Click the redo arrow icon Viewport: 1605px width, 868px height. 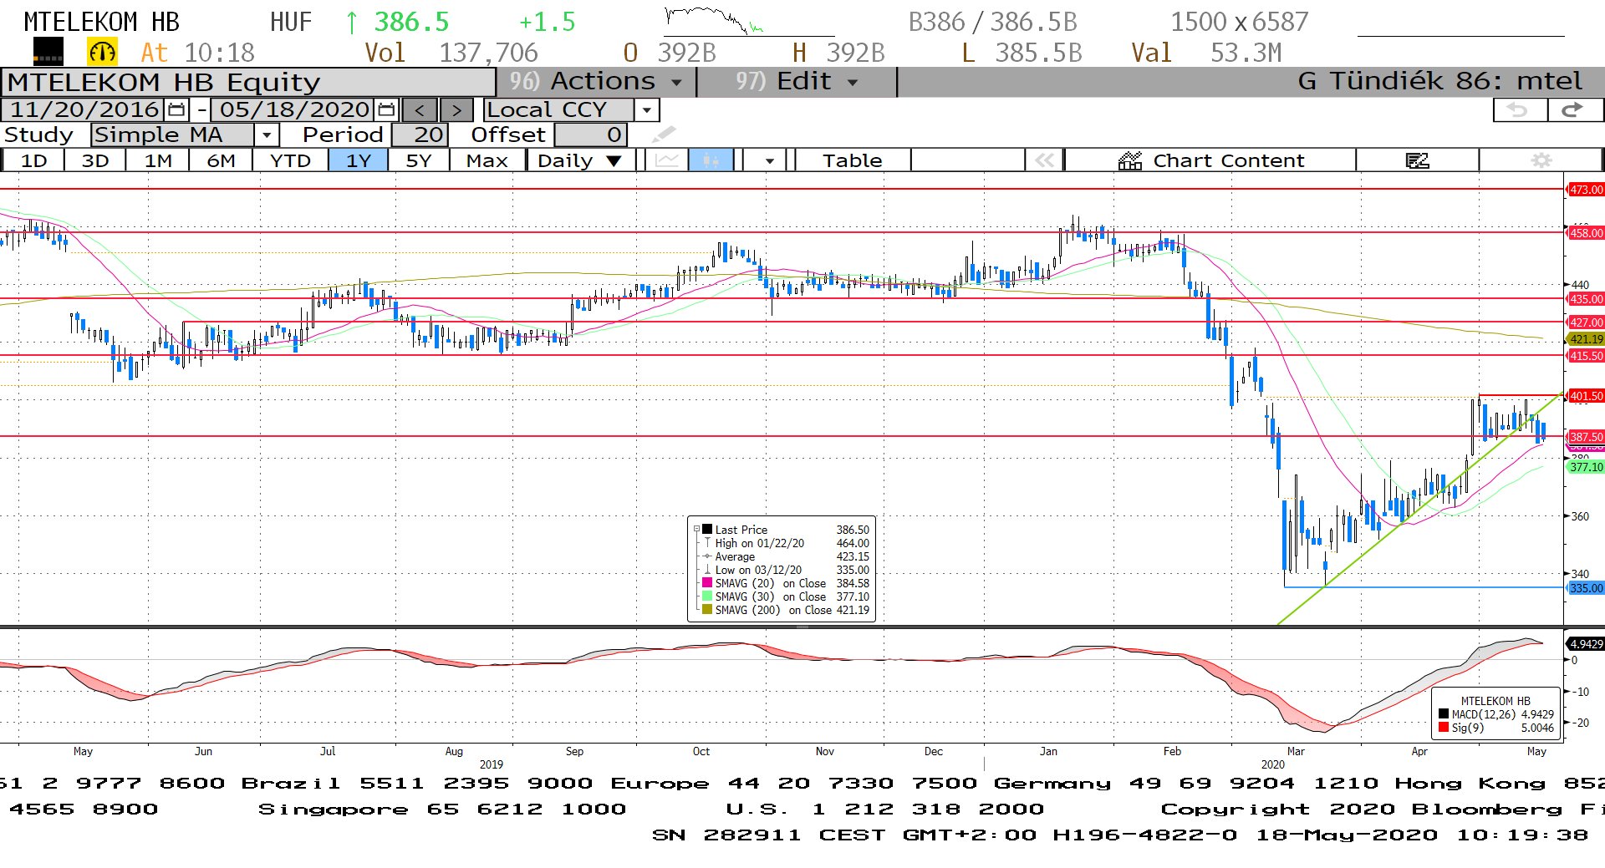pos(1574,109)
